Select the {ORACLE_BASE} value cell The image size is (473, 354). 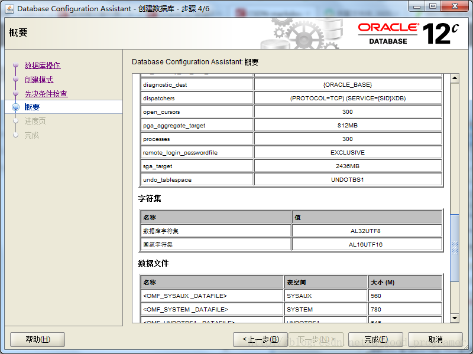click(x=348, y=84)
